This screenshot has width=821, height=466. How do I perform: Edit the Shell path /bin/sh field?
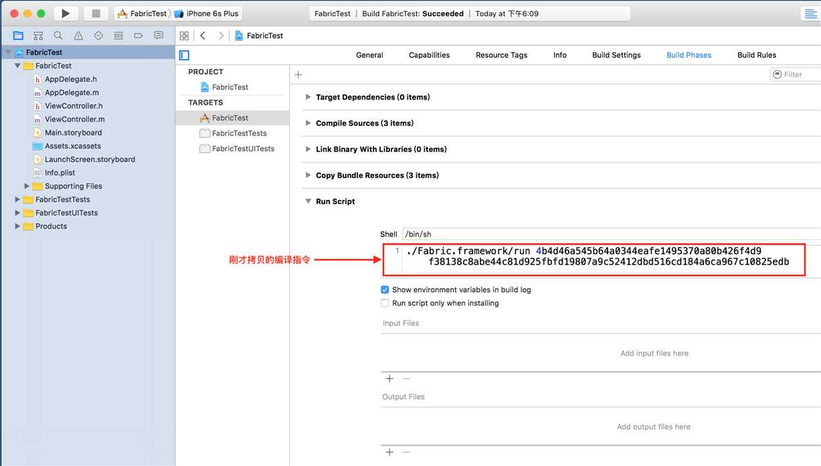pyautogui.click(x=611, y=234)
